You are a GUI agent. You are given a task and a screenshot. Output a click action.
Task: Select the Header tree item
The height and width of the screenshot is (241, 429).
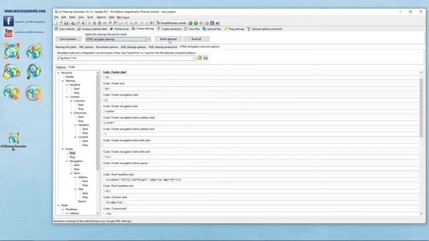tap(70, 77)
